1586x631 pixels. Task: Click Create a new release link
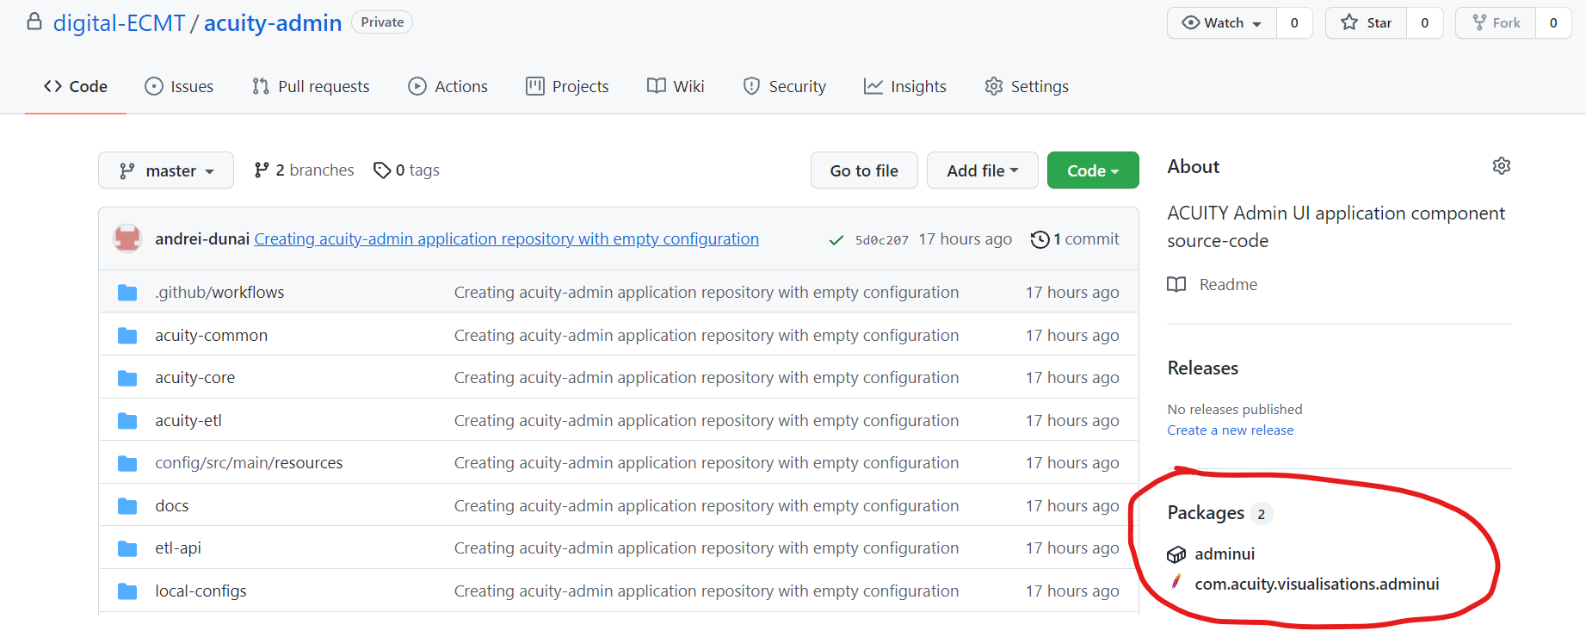pos(1231,430)
